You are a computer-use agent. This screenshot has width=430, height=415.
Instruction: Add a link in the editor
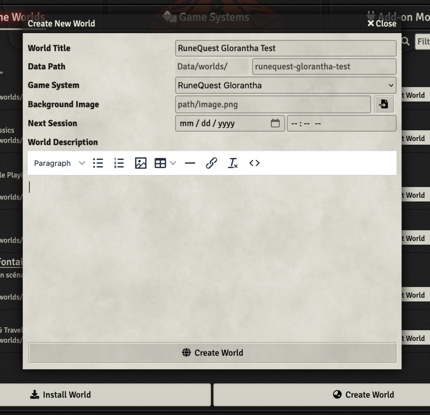(212, 163)
